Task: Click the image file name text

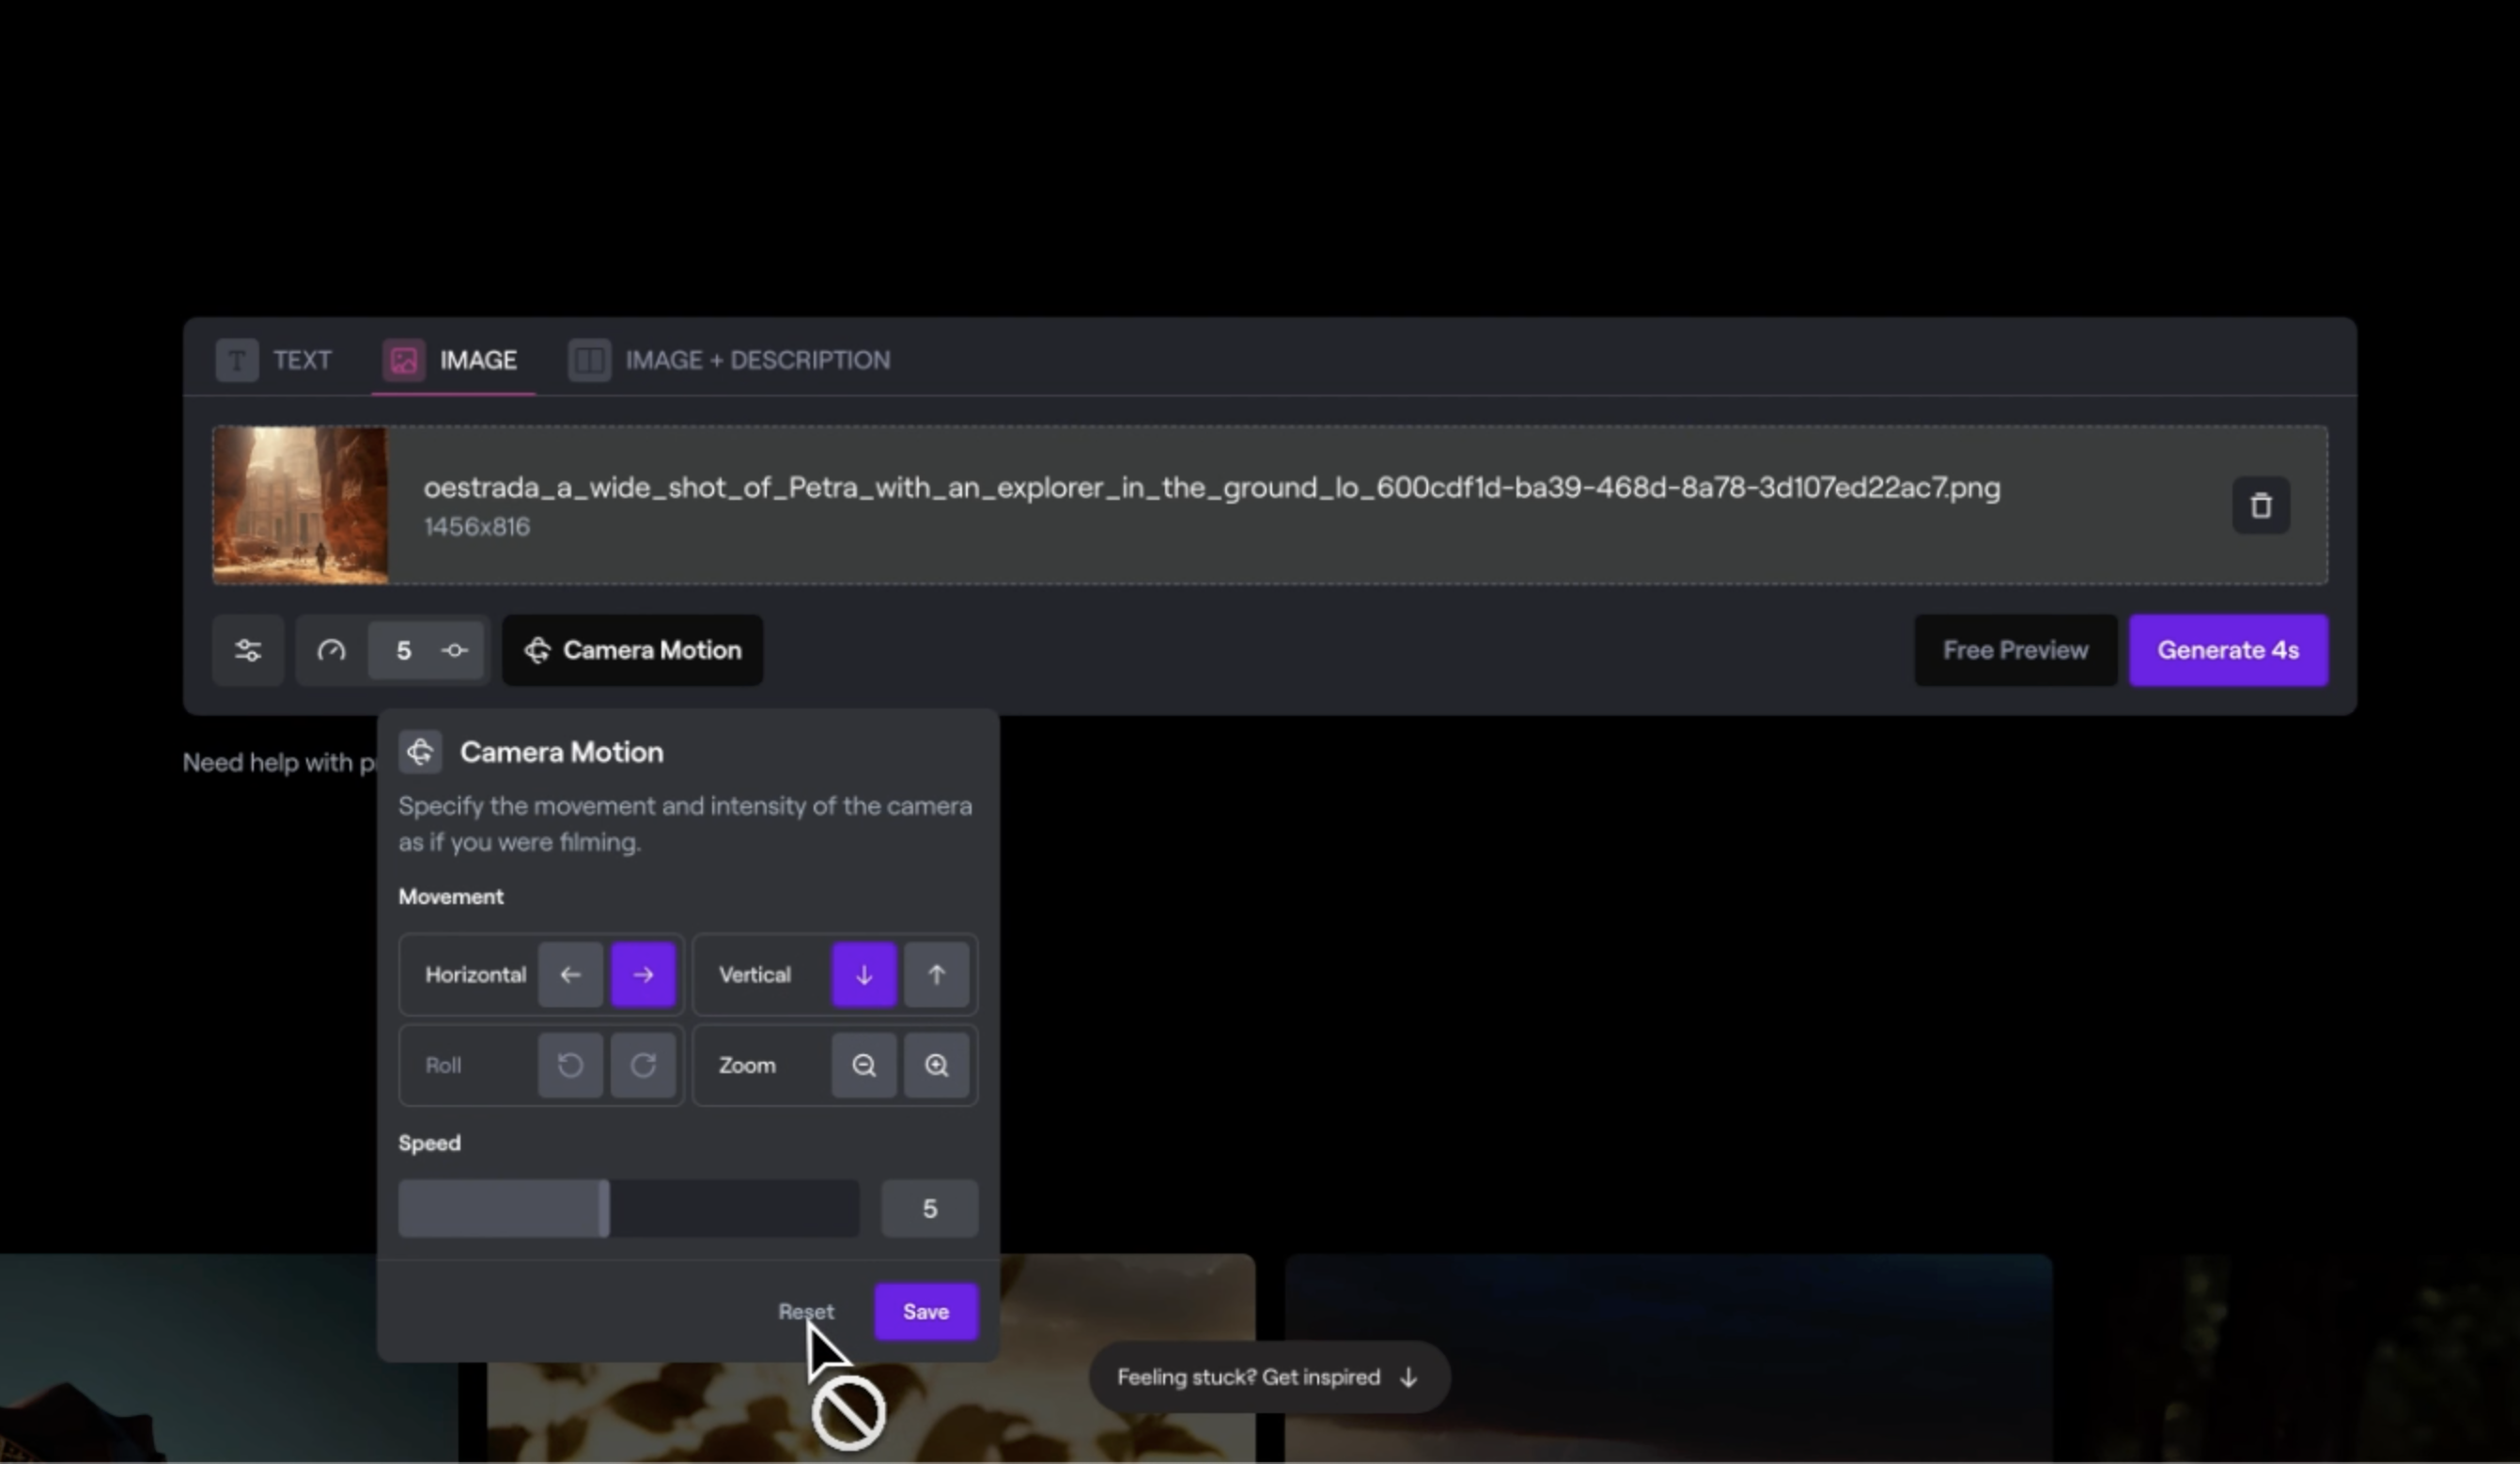Action: coord(1212,488)
